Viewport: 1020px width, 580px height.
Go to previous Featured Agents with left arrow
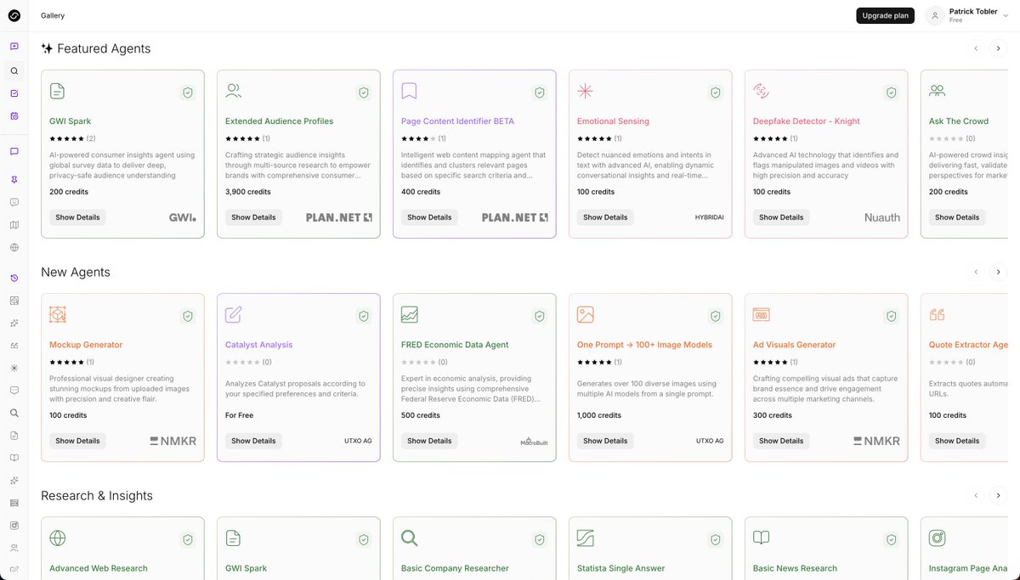(976, 48)
